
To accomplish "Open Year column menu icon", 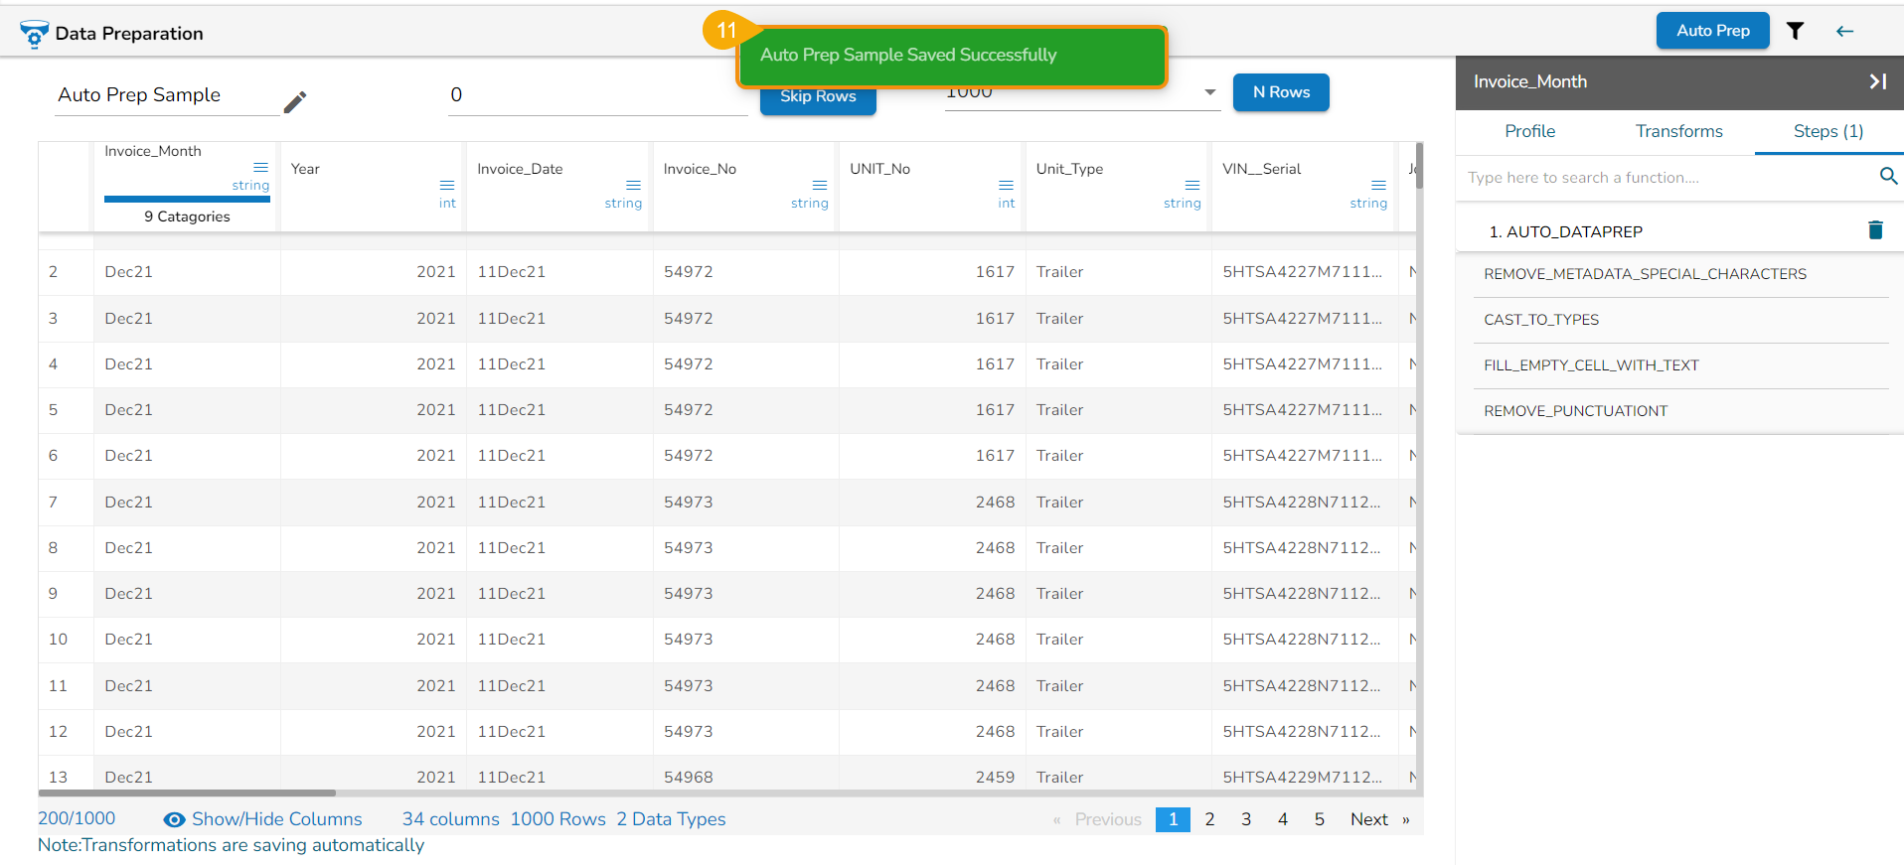I will 447,186.
